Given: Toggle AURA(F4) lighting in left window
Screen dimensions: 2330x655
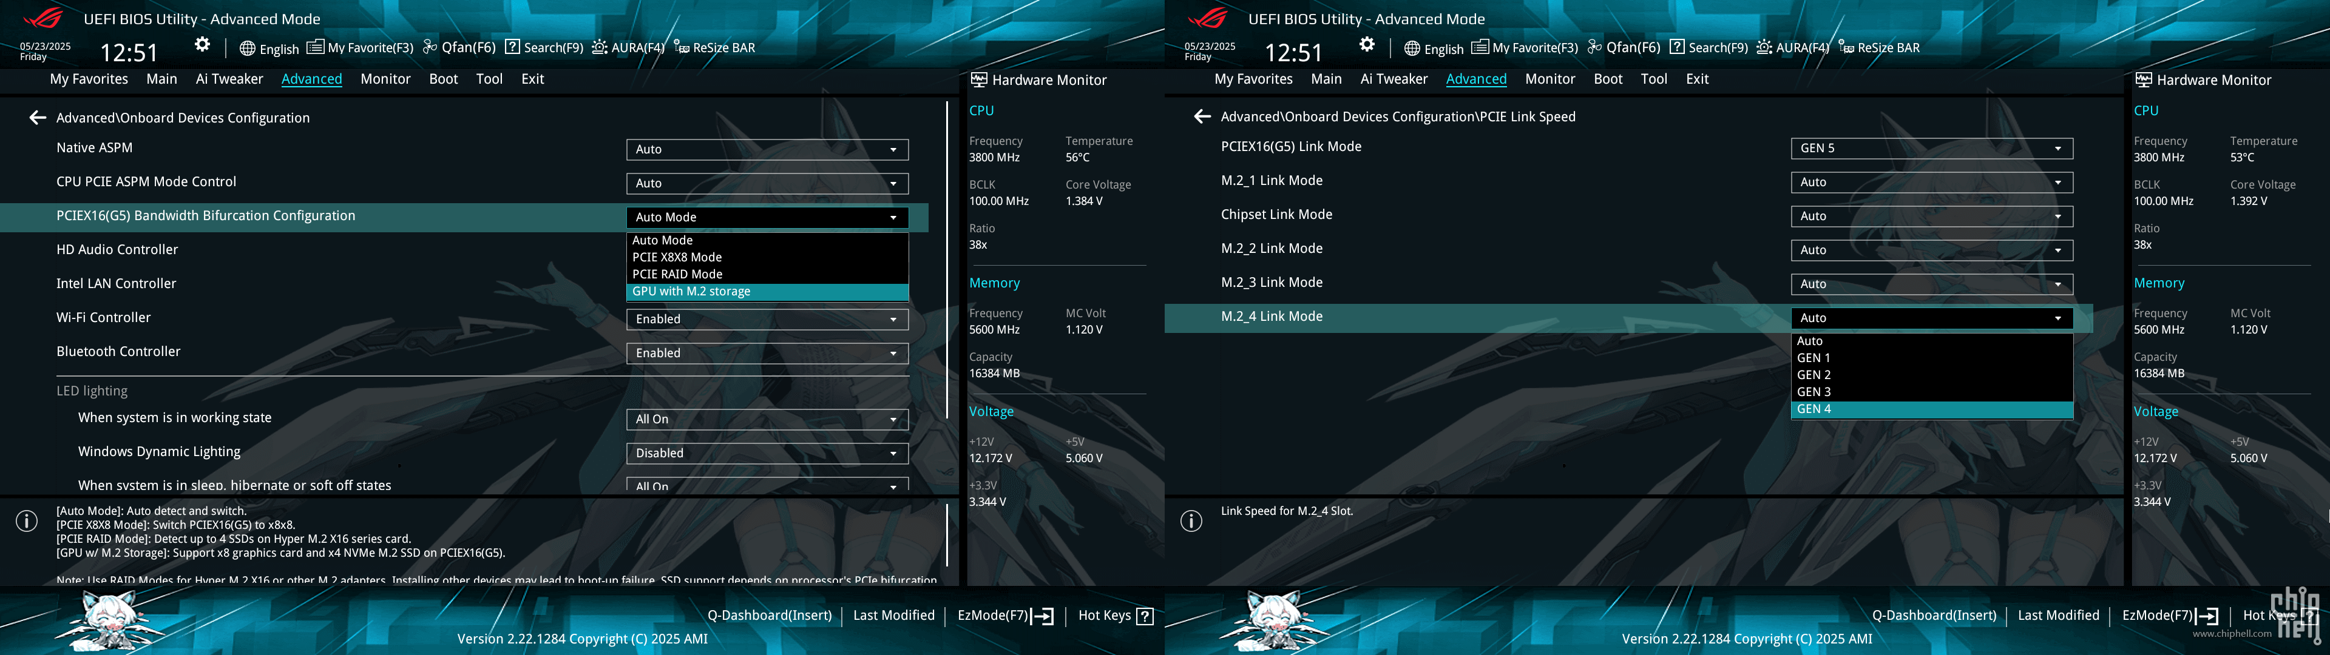Looking at the screenshot, I should pyautogui.click(x=628, y=48).
